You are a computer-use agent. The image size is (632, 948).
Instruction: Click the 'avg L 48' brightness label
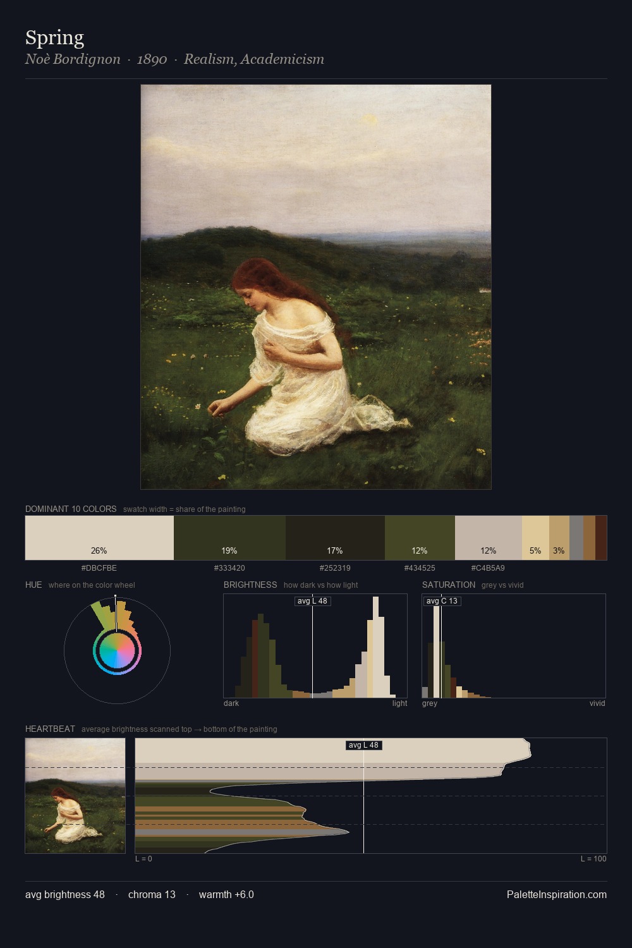(312, 601)
